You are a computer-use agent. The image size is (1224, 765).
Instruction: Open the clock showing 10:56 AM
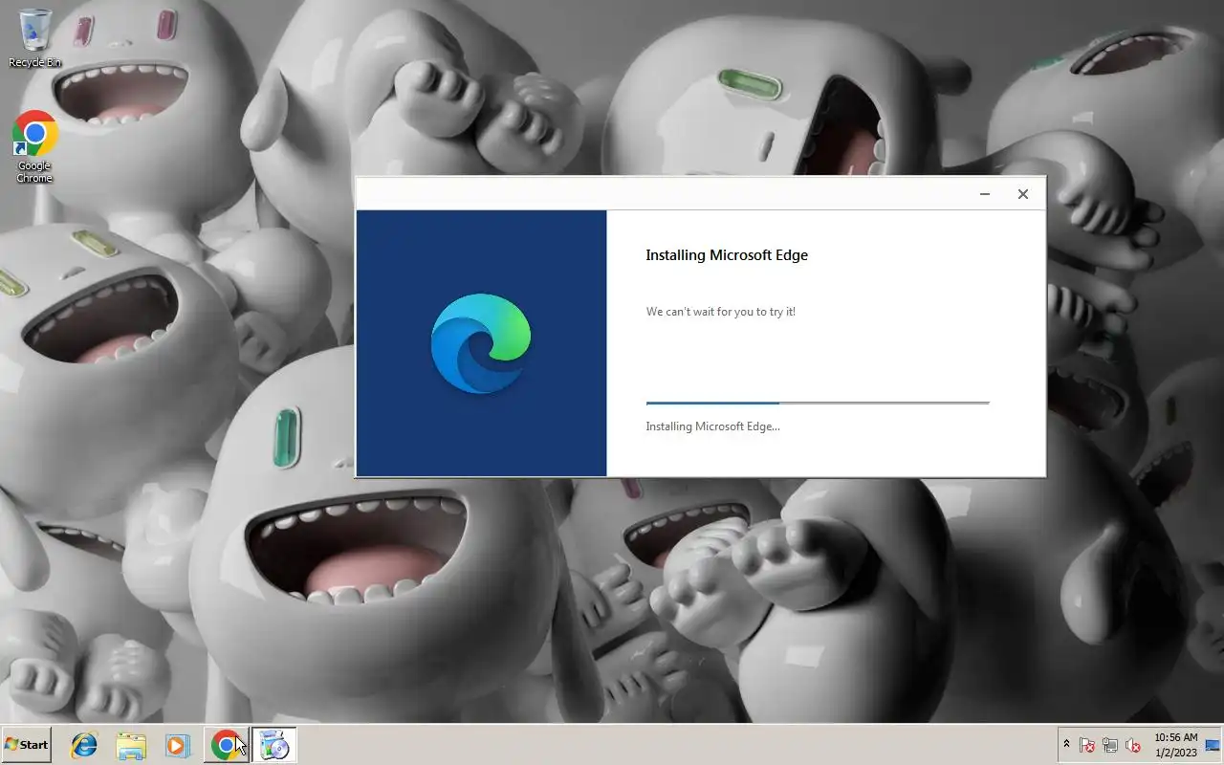click(x=1175, y=745)
